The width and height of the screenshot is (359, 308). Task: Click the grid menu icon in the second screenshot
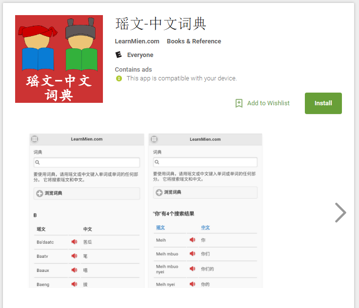tap(154, 139)
